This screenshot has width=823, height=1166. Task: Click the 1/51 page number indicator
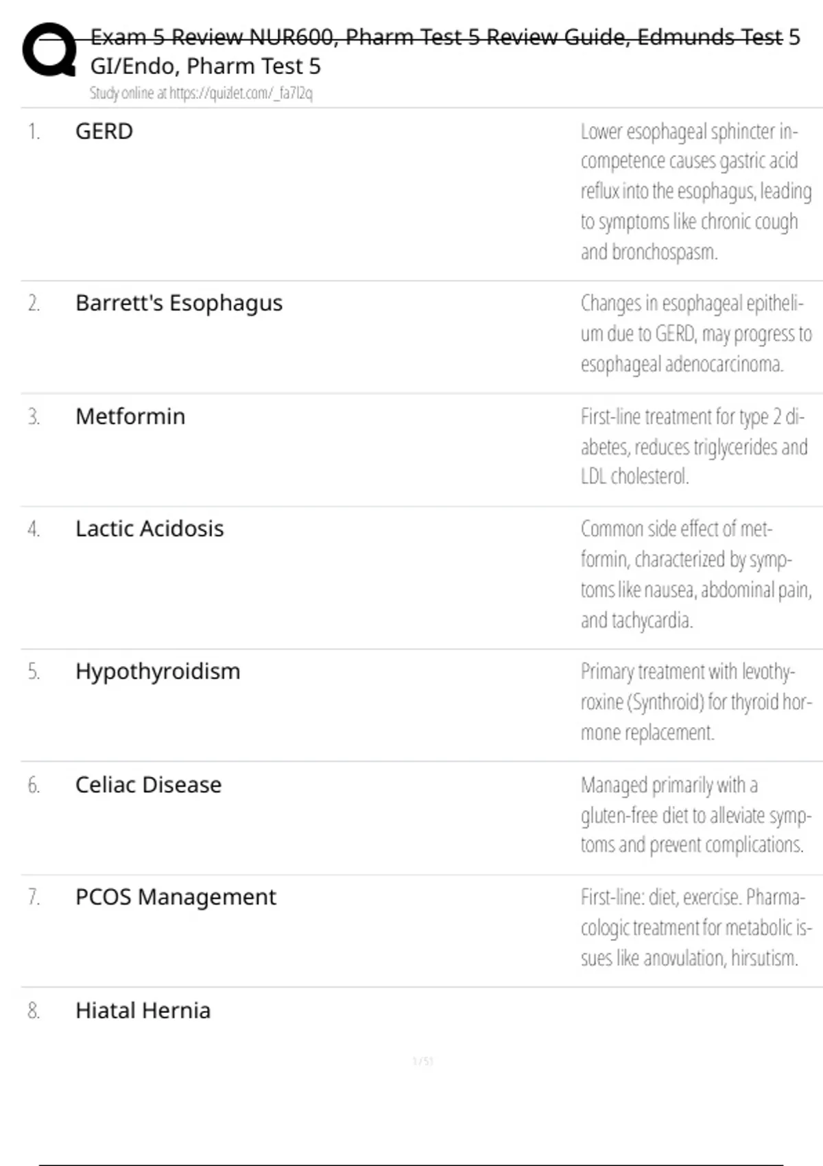pos(422,1062)
